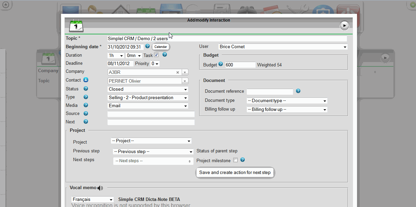Open help icon next to Beginning date
This screenshot has height=207, width=416.
pyautogui.click(x=147, y=46)
